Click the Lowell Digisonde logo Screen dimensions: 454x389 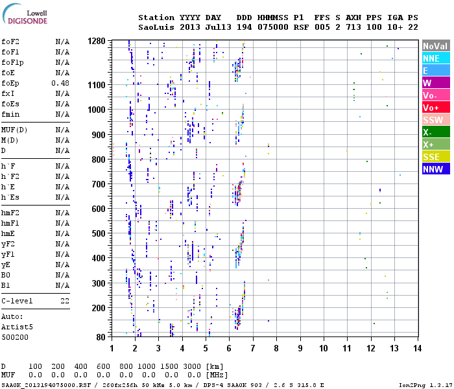point(25,14)
